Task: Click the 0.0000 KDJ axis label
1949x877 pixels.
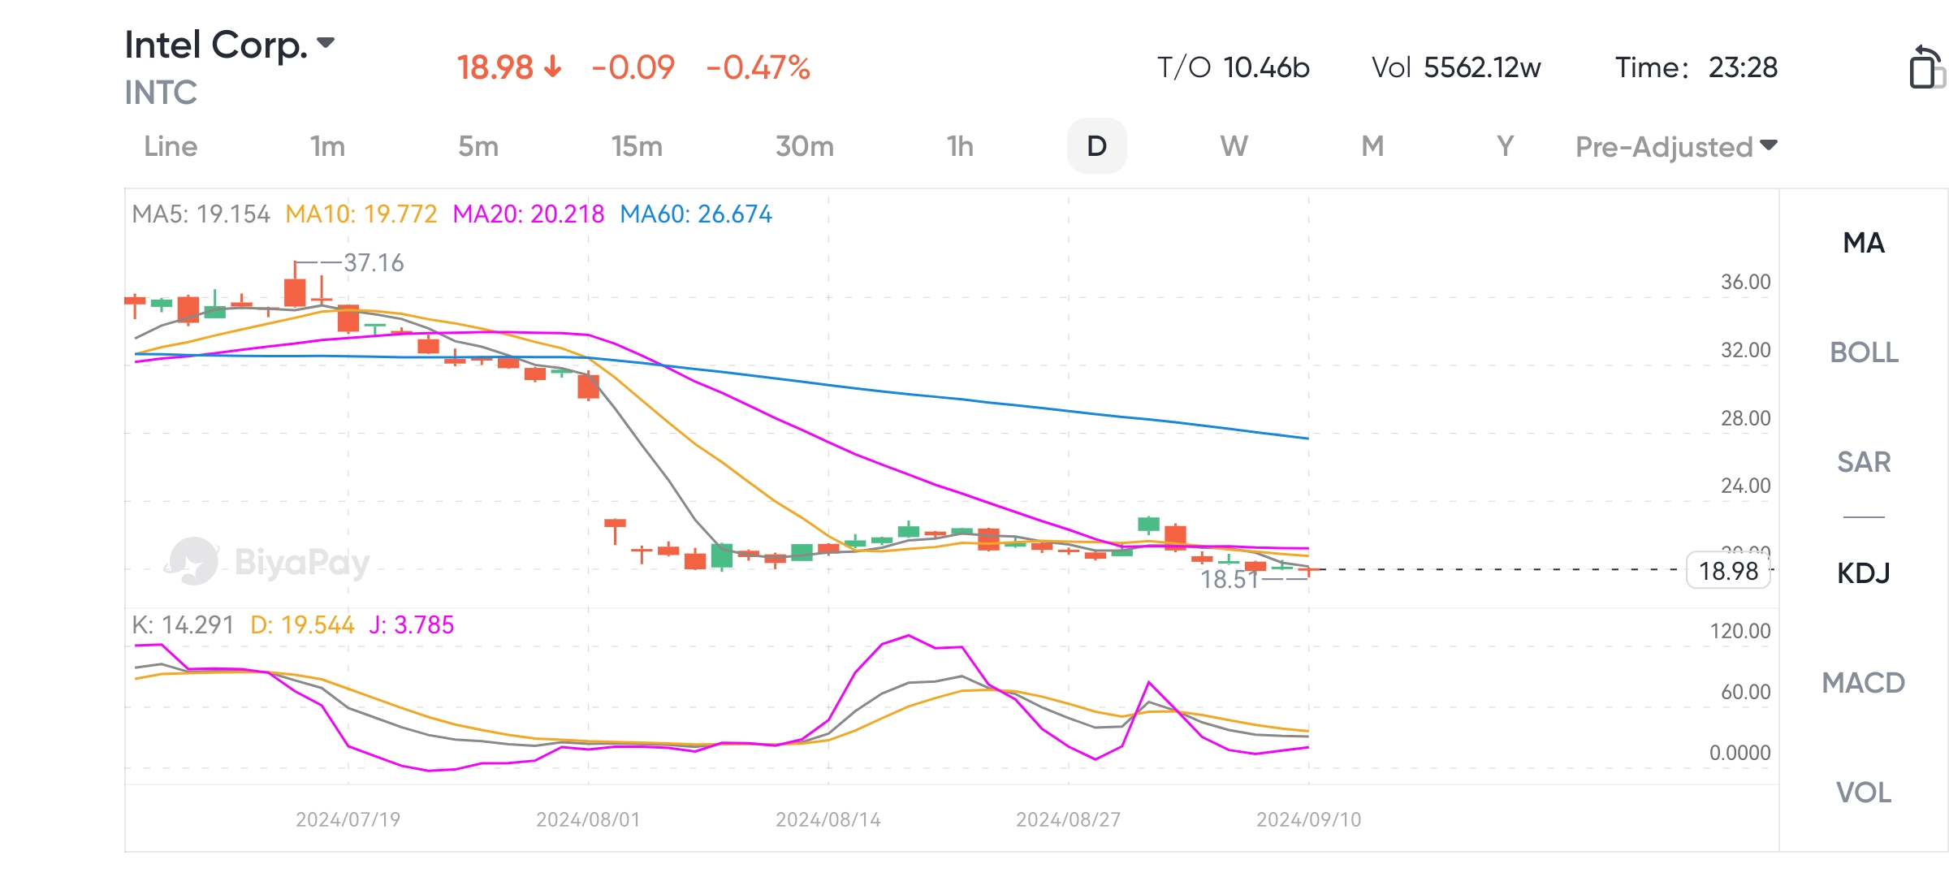Action: point(1740,753)
